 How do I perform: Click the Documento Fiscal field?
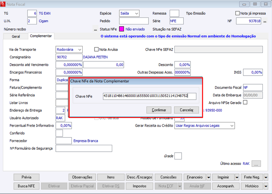coord(253,88)
